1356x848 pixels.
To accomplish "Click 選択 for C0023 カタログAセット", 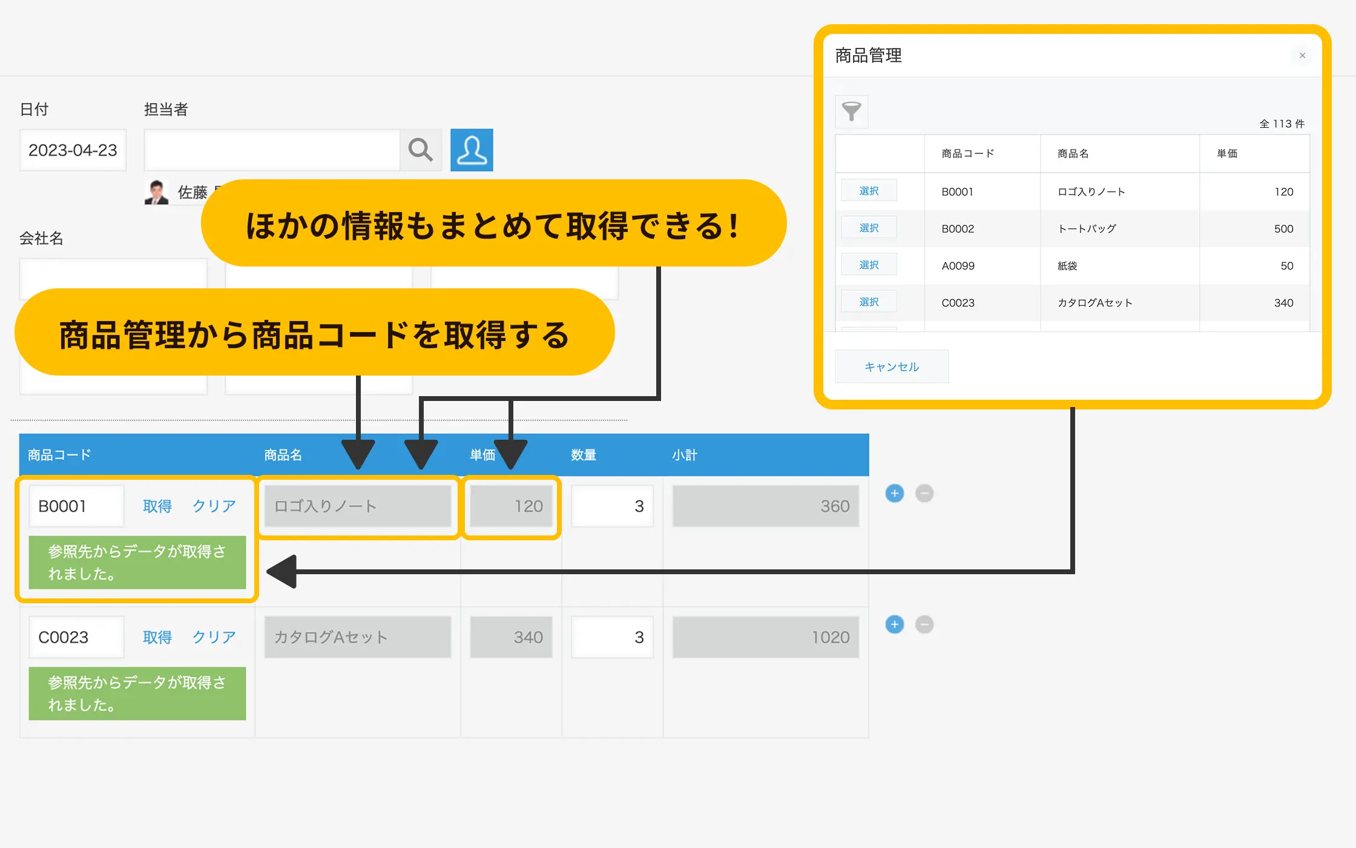I will click(869, 302).
